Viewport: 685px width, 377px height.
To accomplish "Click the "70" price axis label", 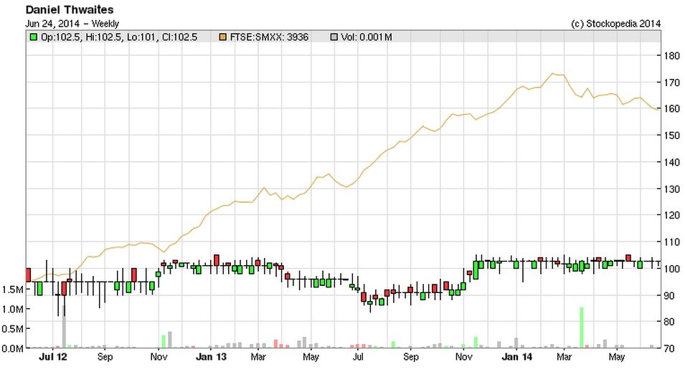I will [x=670, y=348].
